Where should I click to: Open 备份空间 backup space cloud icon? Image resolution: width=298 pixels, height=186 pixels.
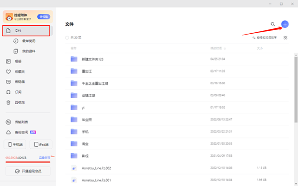click(8, 132)
